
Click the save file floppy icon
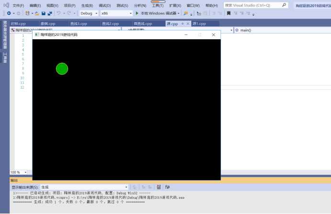pyautogui.click(x=44, y=13)
